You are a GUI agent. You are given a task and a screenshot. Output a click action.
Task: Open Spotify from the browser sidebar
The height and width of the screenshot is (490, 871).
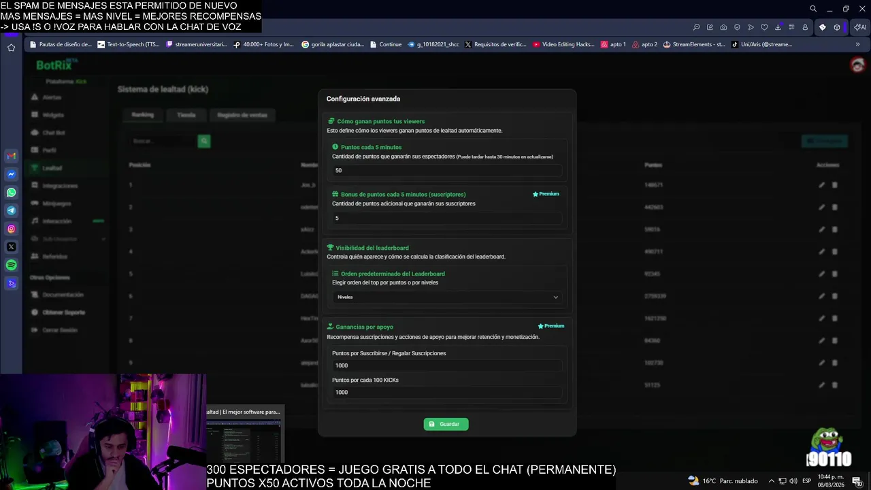[x=11, y=265]
